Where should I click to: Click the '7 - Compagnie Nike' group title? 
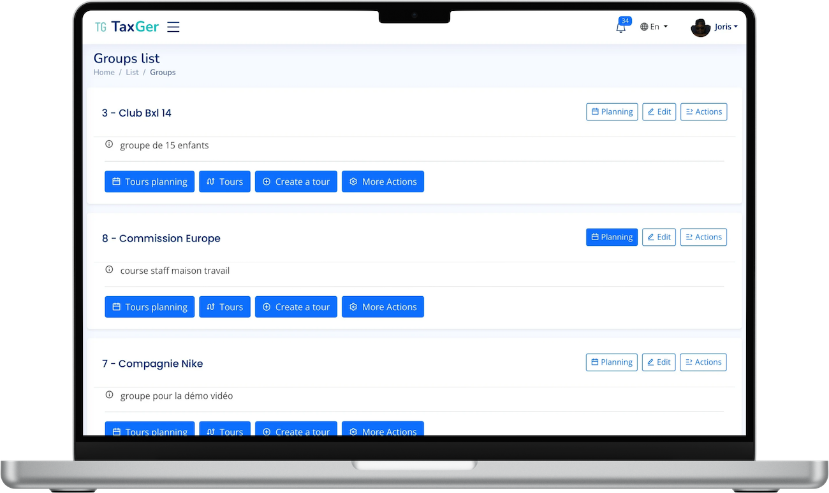152,364
